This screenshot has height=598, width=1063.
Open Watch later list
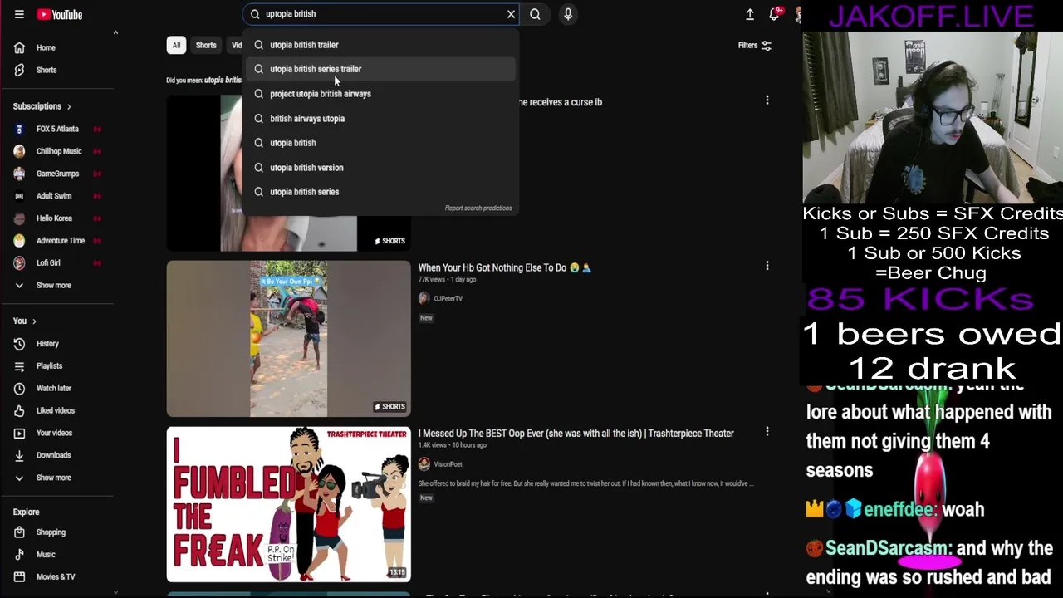tap(58, 389)
